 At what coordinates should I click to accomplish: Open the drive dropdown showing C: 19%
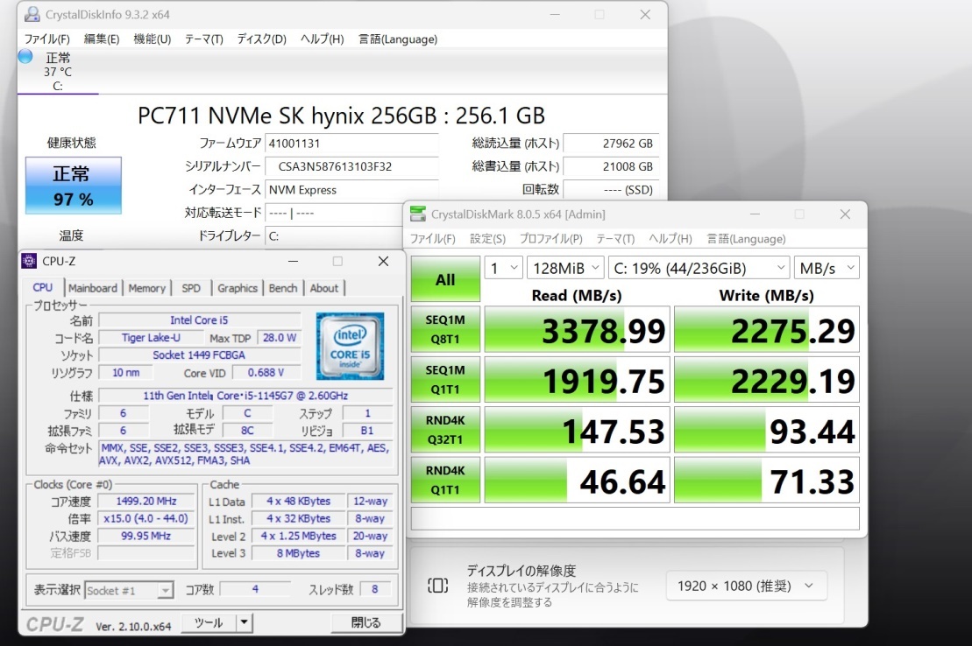699,268
